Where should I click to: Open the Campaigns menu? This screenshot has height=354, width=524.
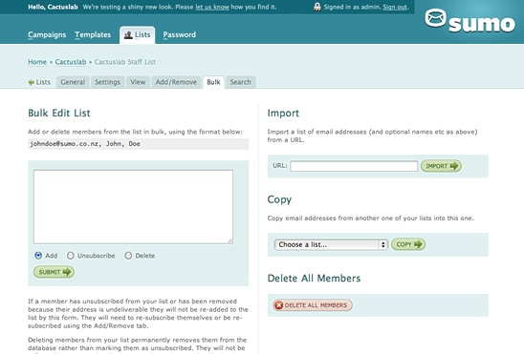[x=47, y=34]
